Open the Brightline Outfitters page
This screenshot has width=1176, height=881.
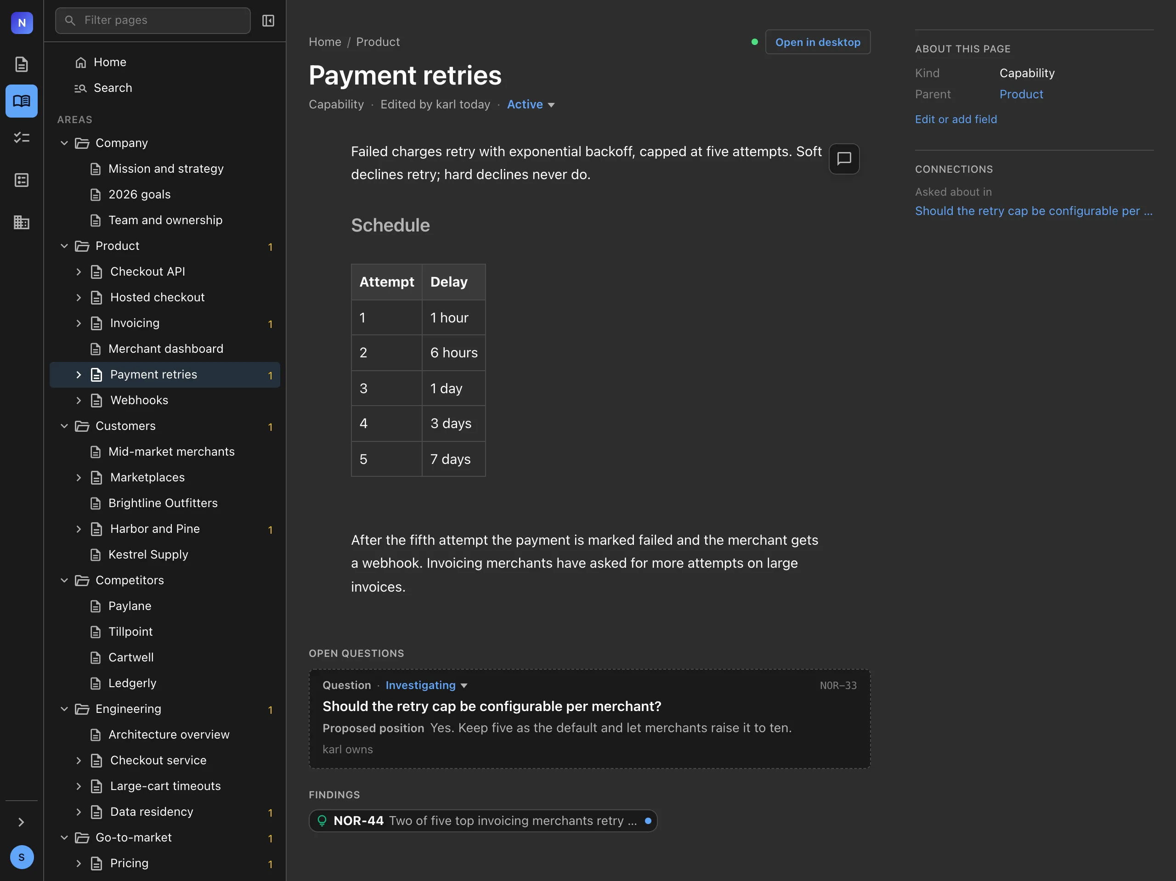click(x=165, y=503)
